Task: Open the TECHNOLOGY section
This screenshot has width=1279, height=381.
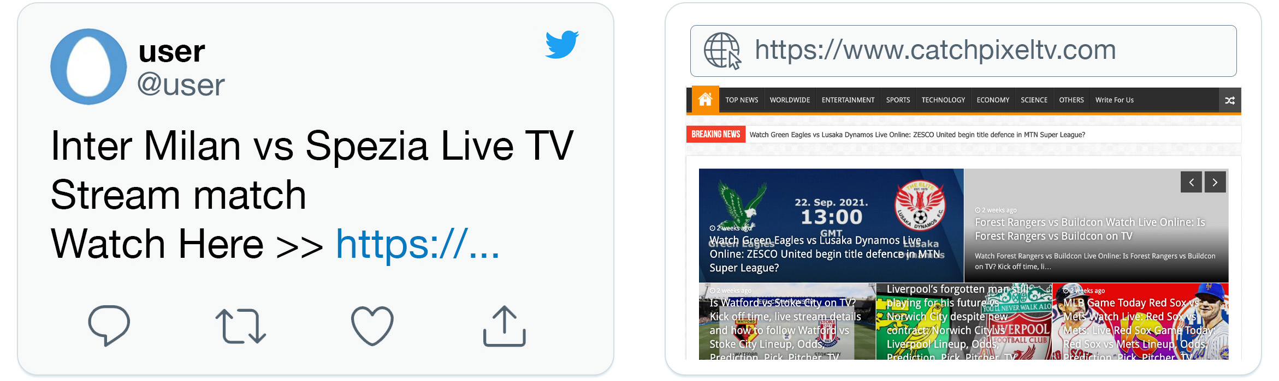Action: pos(943,100)
